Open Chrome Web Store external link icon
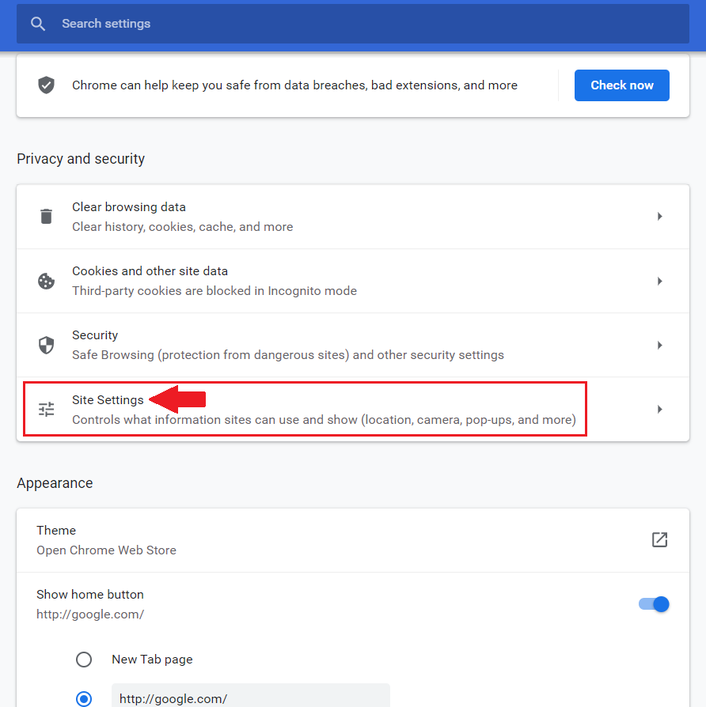Image resolution: width=706 pixels, height=707 pixels. pos(659,539)
